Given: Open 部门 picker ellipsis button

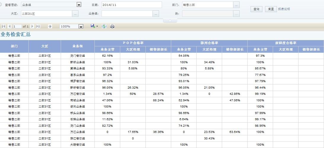Looking at the screenshot, I should [236, 5].
